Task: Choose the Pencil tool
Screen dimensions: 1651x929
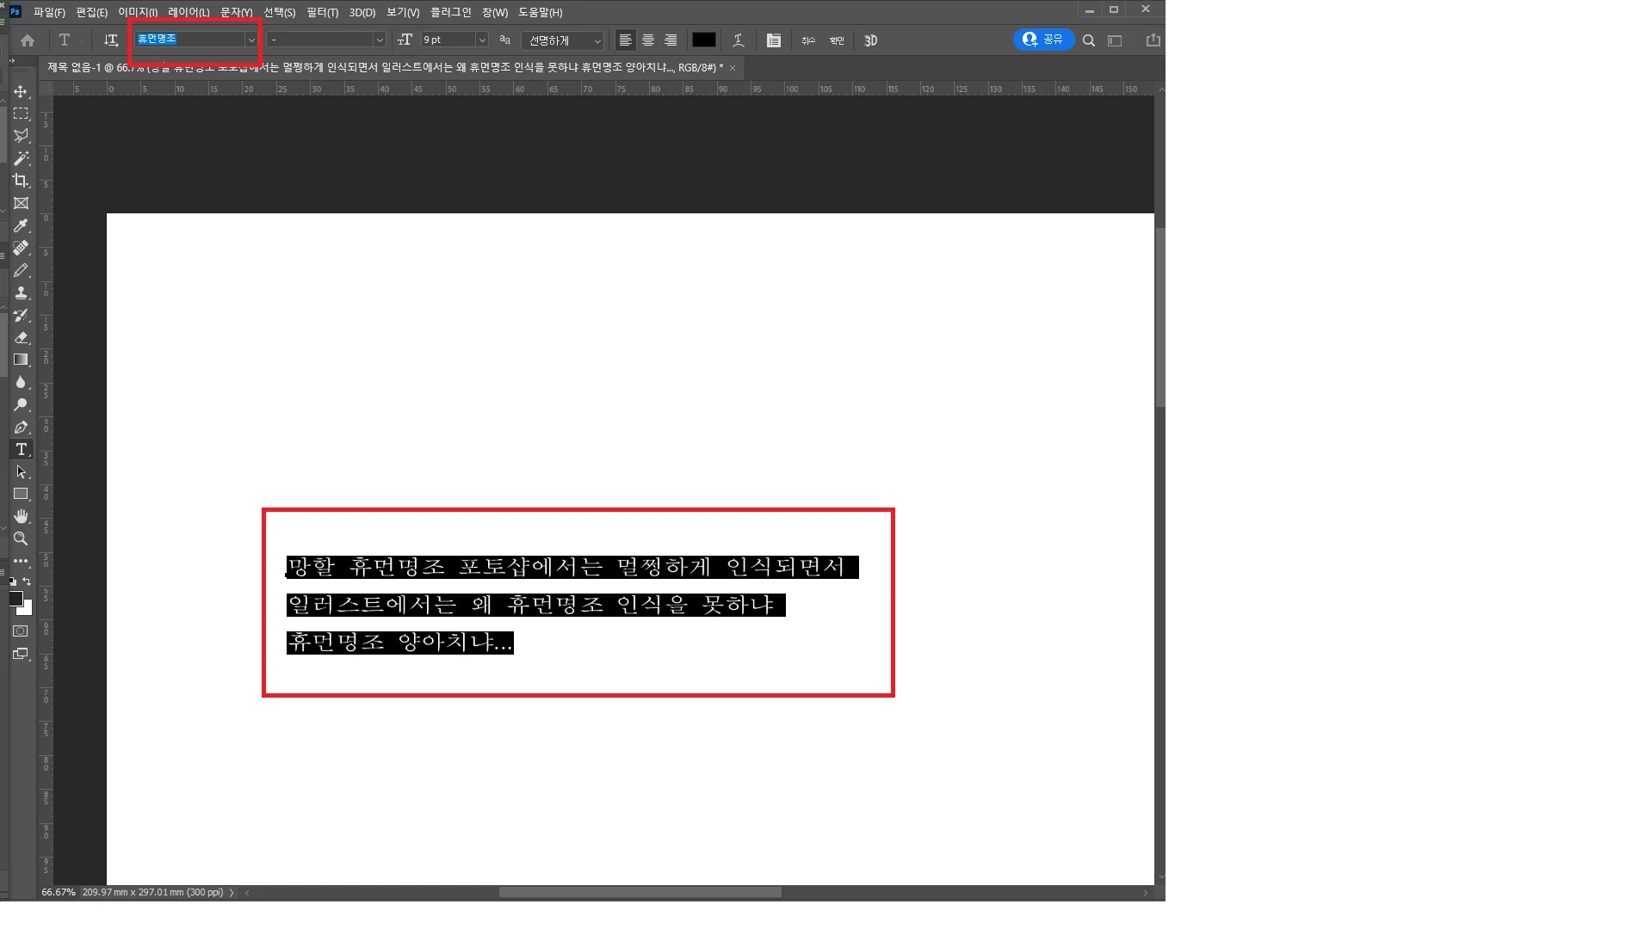Action: (x=21, y=270)
